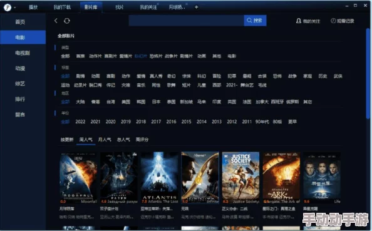Filter region by 大陆
Image resolution: width=372 pixels, height=231 pixels.
80,102
